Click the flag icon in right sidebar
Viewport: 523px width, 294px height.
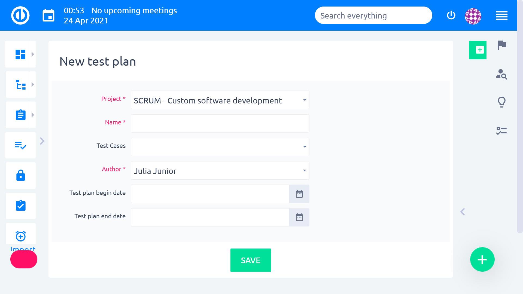coord(501,45)
